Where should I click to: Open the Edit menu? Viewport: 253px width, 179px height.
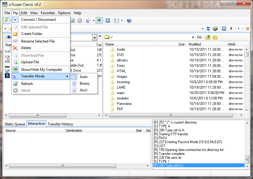pos(24,13)
